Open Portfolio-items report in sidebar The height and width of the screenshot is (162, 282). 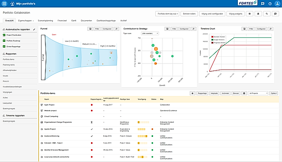9,59
